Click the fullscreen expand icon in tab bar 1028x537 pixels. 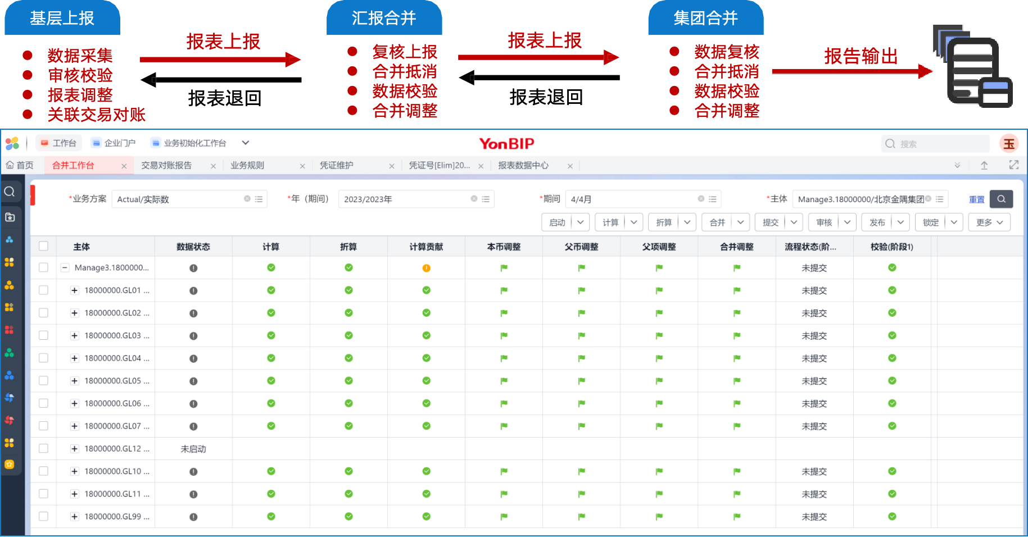[x=1013, y=165]
